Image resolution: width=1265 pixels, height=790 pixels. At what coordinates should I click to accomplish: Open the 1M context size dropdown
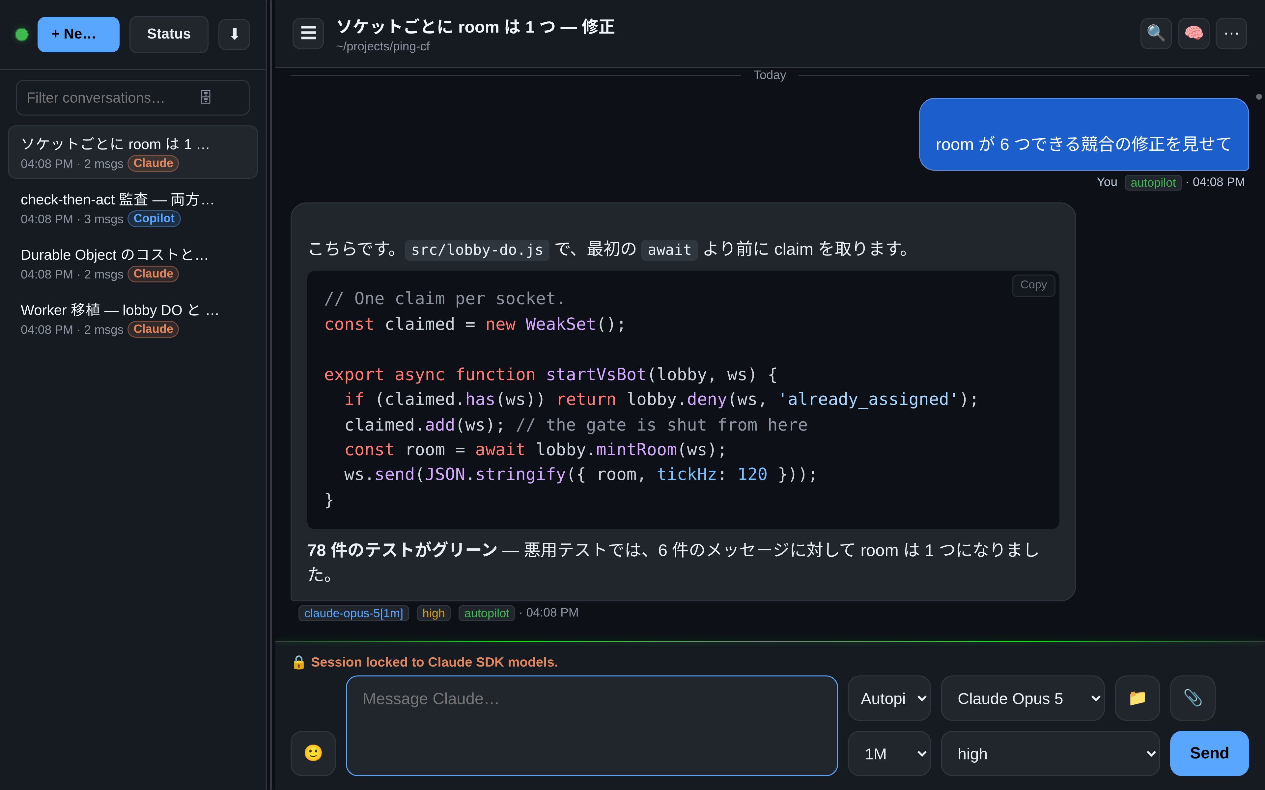[x=889, y=753]
